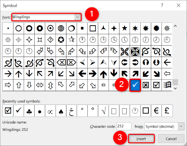Select the recent checked box symbol

pos(8,111)
